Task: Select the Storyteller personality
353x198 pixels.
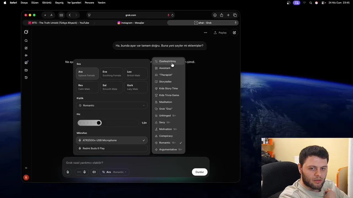Action: [168, 82]
